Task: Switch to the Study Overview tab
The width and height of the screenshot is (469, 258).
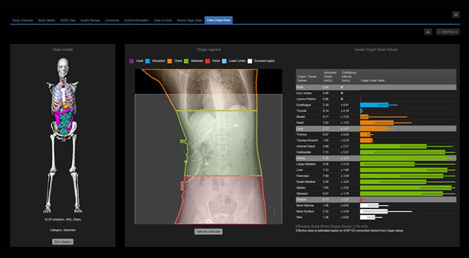Action: [23, 21]
